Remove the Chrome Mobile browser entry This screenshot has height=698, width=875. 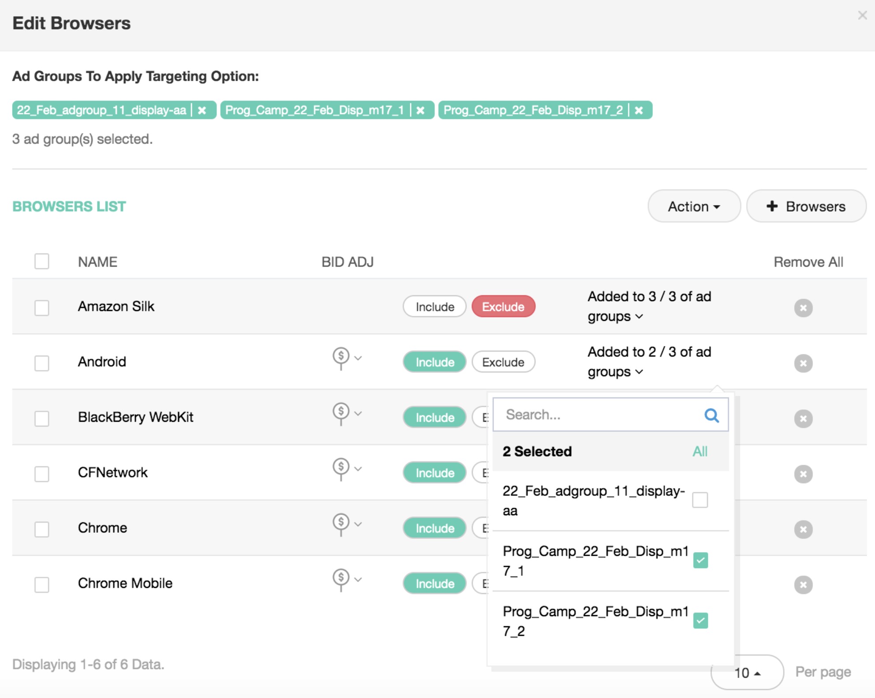[803, 585]
